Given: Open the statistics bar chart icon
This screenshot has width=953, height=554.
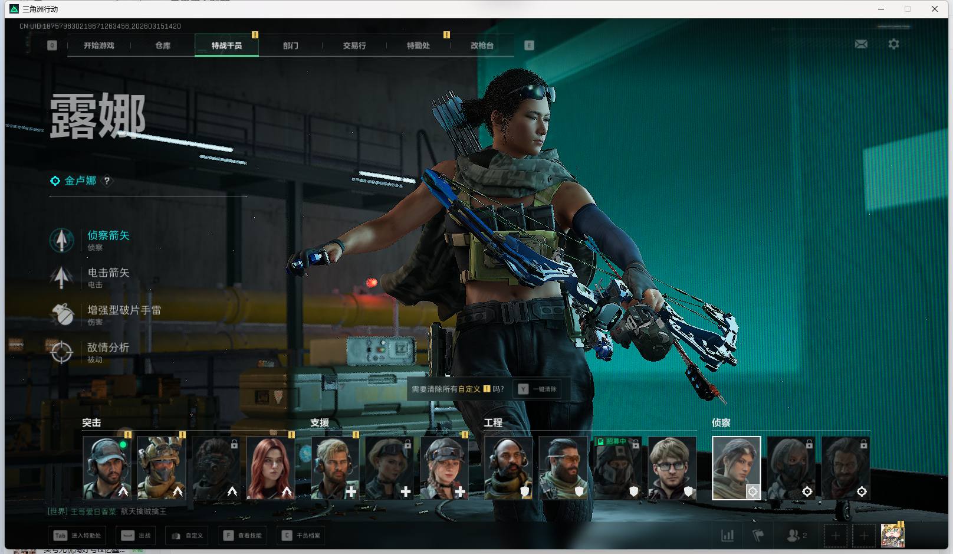Looking at the screenshot, I should click(728, 536).
